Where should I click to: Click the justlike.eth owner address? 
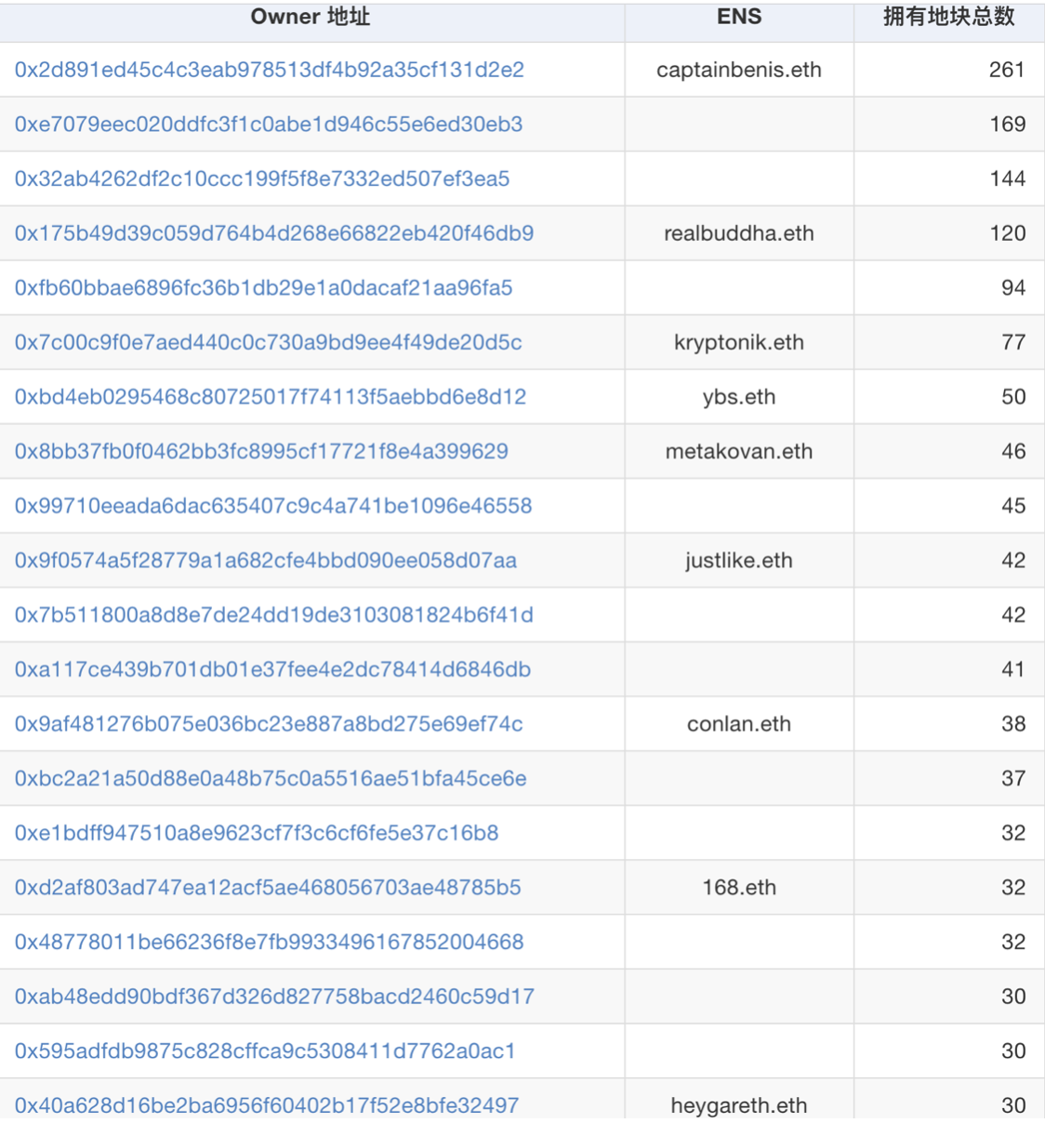coord(265,561)
